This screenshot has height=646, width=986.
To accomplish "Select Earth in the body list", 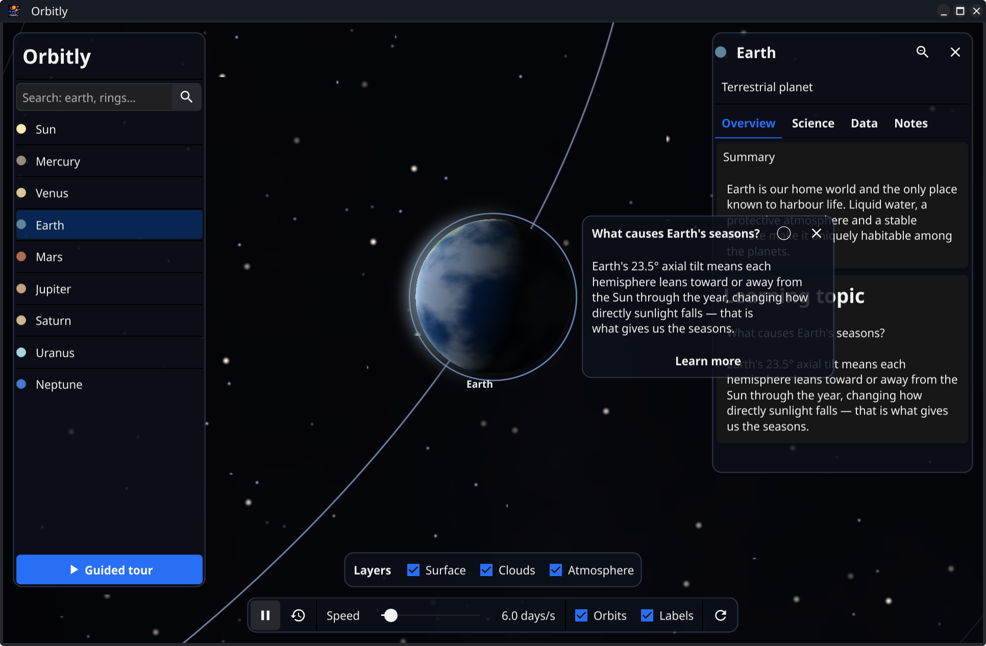I will (109, 225).
